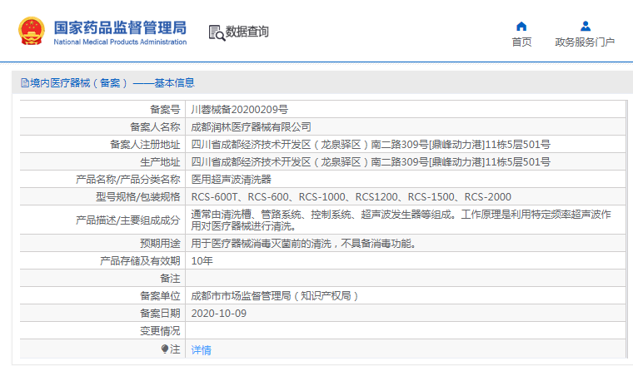
Task: Click the 产品描述/主要组成成分 label
Action: pos(128,220)
